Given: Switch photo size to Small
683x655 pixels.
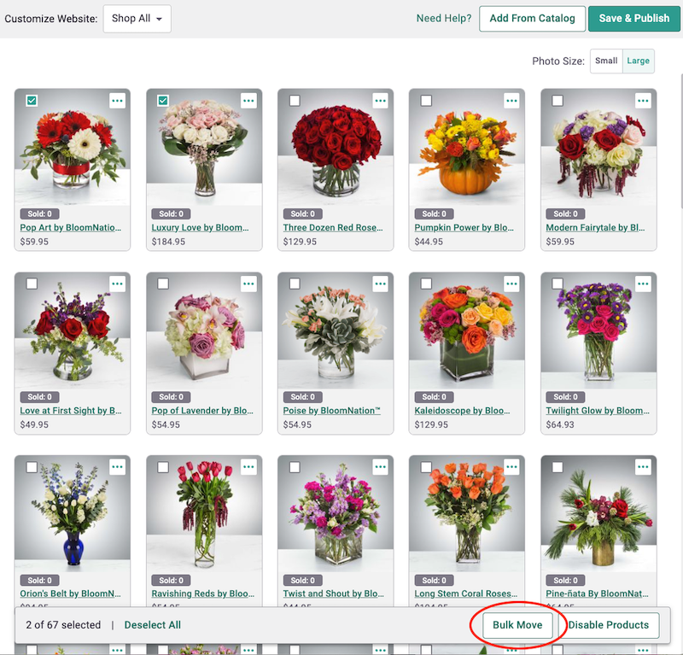Looking at the screenshot, I should (x=606, y=61).
